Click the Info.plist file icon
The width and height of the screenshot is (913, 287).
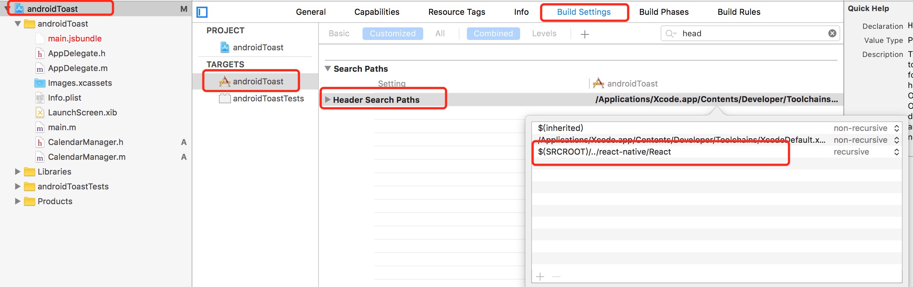[x=40, y=98]
